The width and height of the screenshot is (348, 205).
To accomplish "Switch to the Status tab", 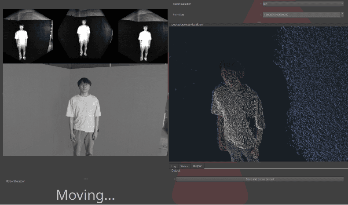I will pyautogui.click(x=184, y=166).
